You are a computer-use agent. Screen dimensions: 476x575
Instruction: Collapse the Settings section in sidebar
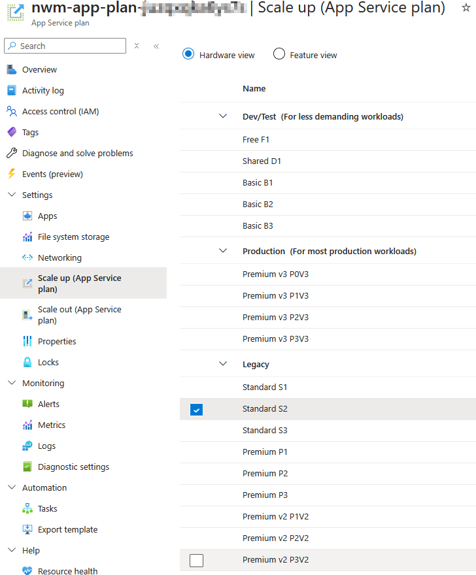(12, 194)
